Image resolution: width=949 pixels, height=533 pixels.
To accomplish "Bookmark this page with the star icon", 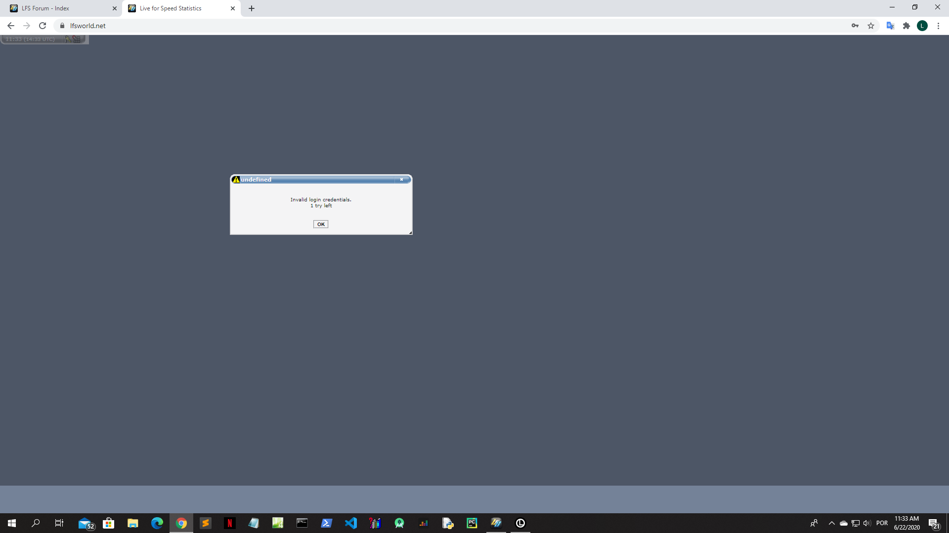I will 871,26.
